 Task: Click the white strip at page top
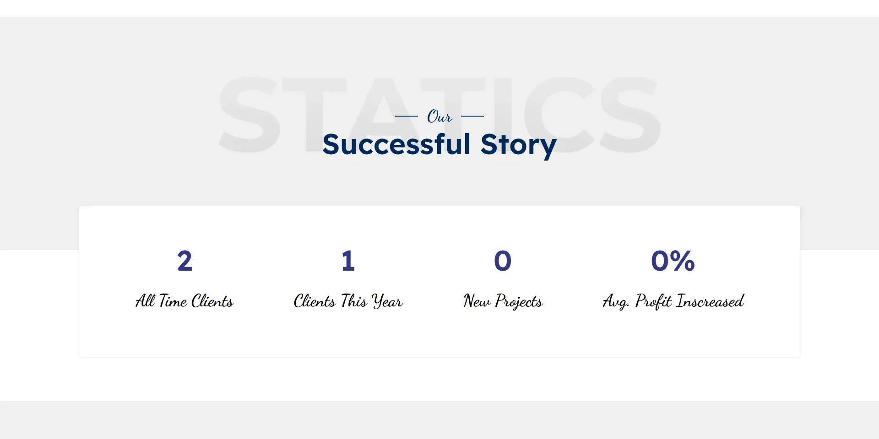pos(439,8)
